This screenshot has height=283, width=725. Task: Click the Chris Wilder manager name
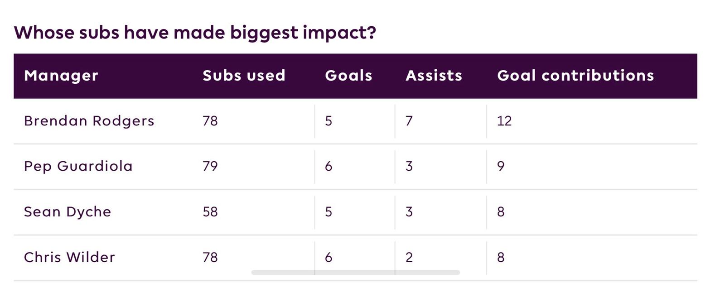coord(69,257)
